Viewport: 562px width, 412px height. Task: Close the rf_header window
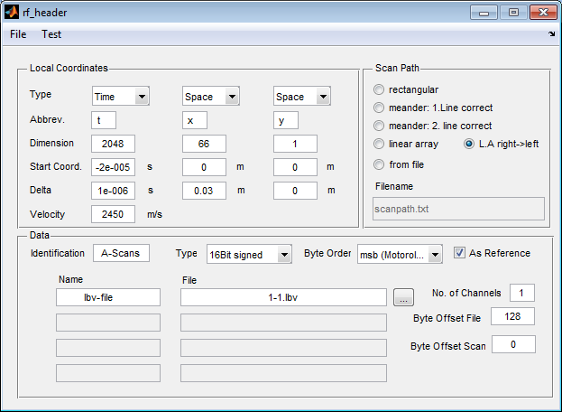click(x=543, y=13)
